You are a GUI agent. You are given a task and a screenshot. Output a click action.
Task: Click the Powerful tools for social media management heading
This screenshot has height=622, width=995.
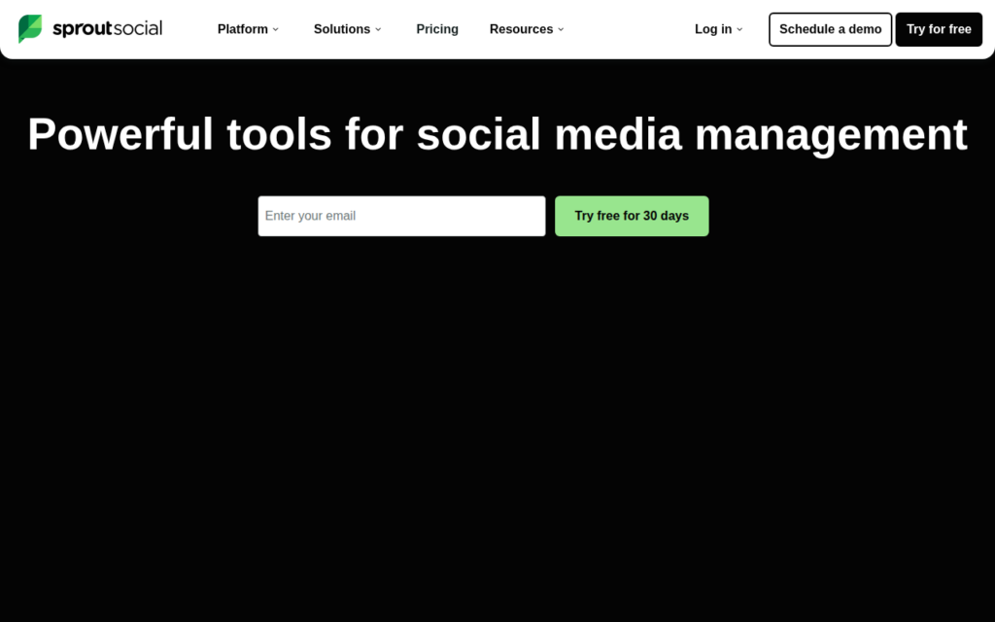pyautogui.click(x=497, y=134)
